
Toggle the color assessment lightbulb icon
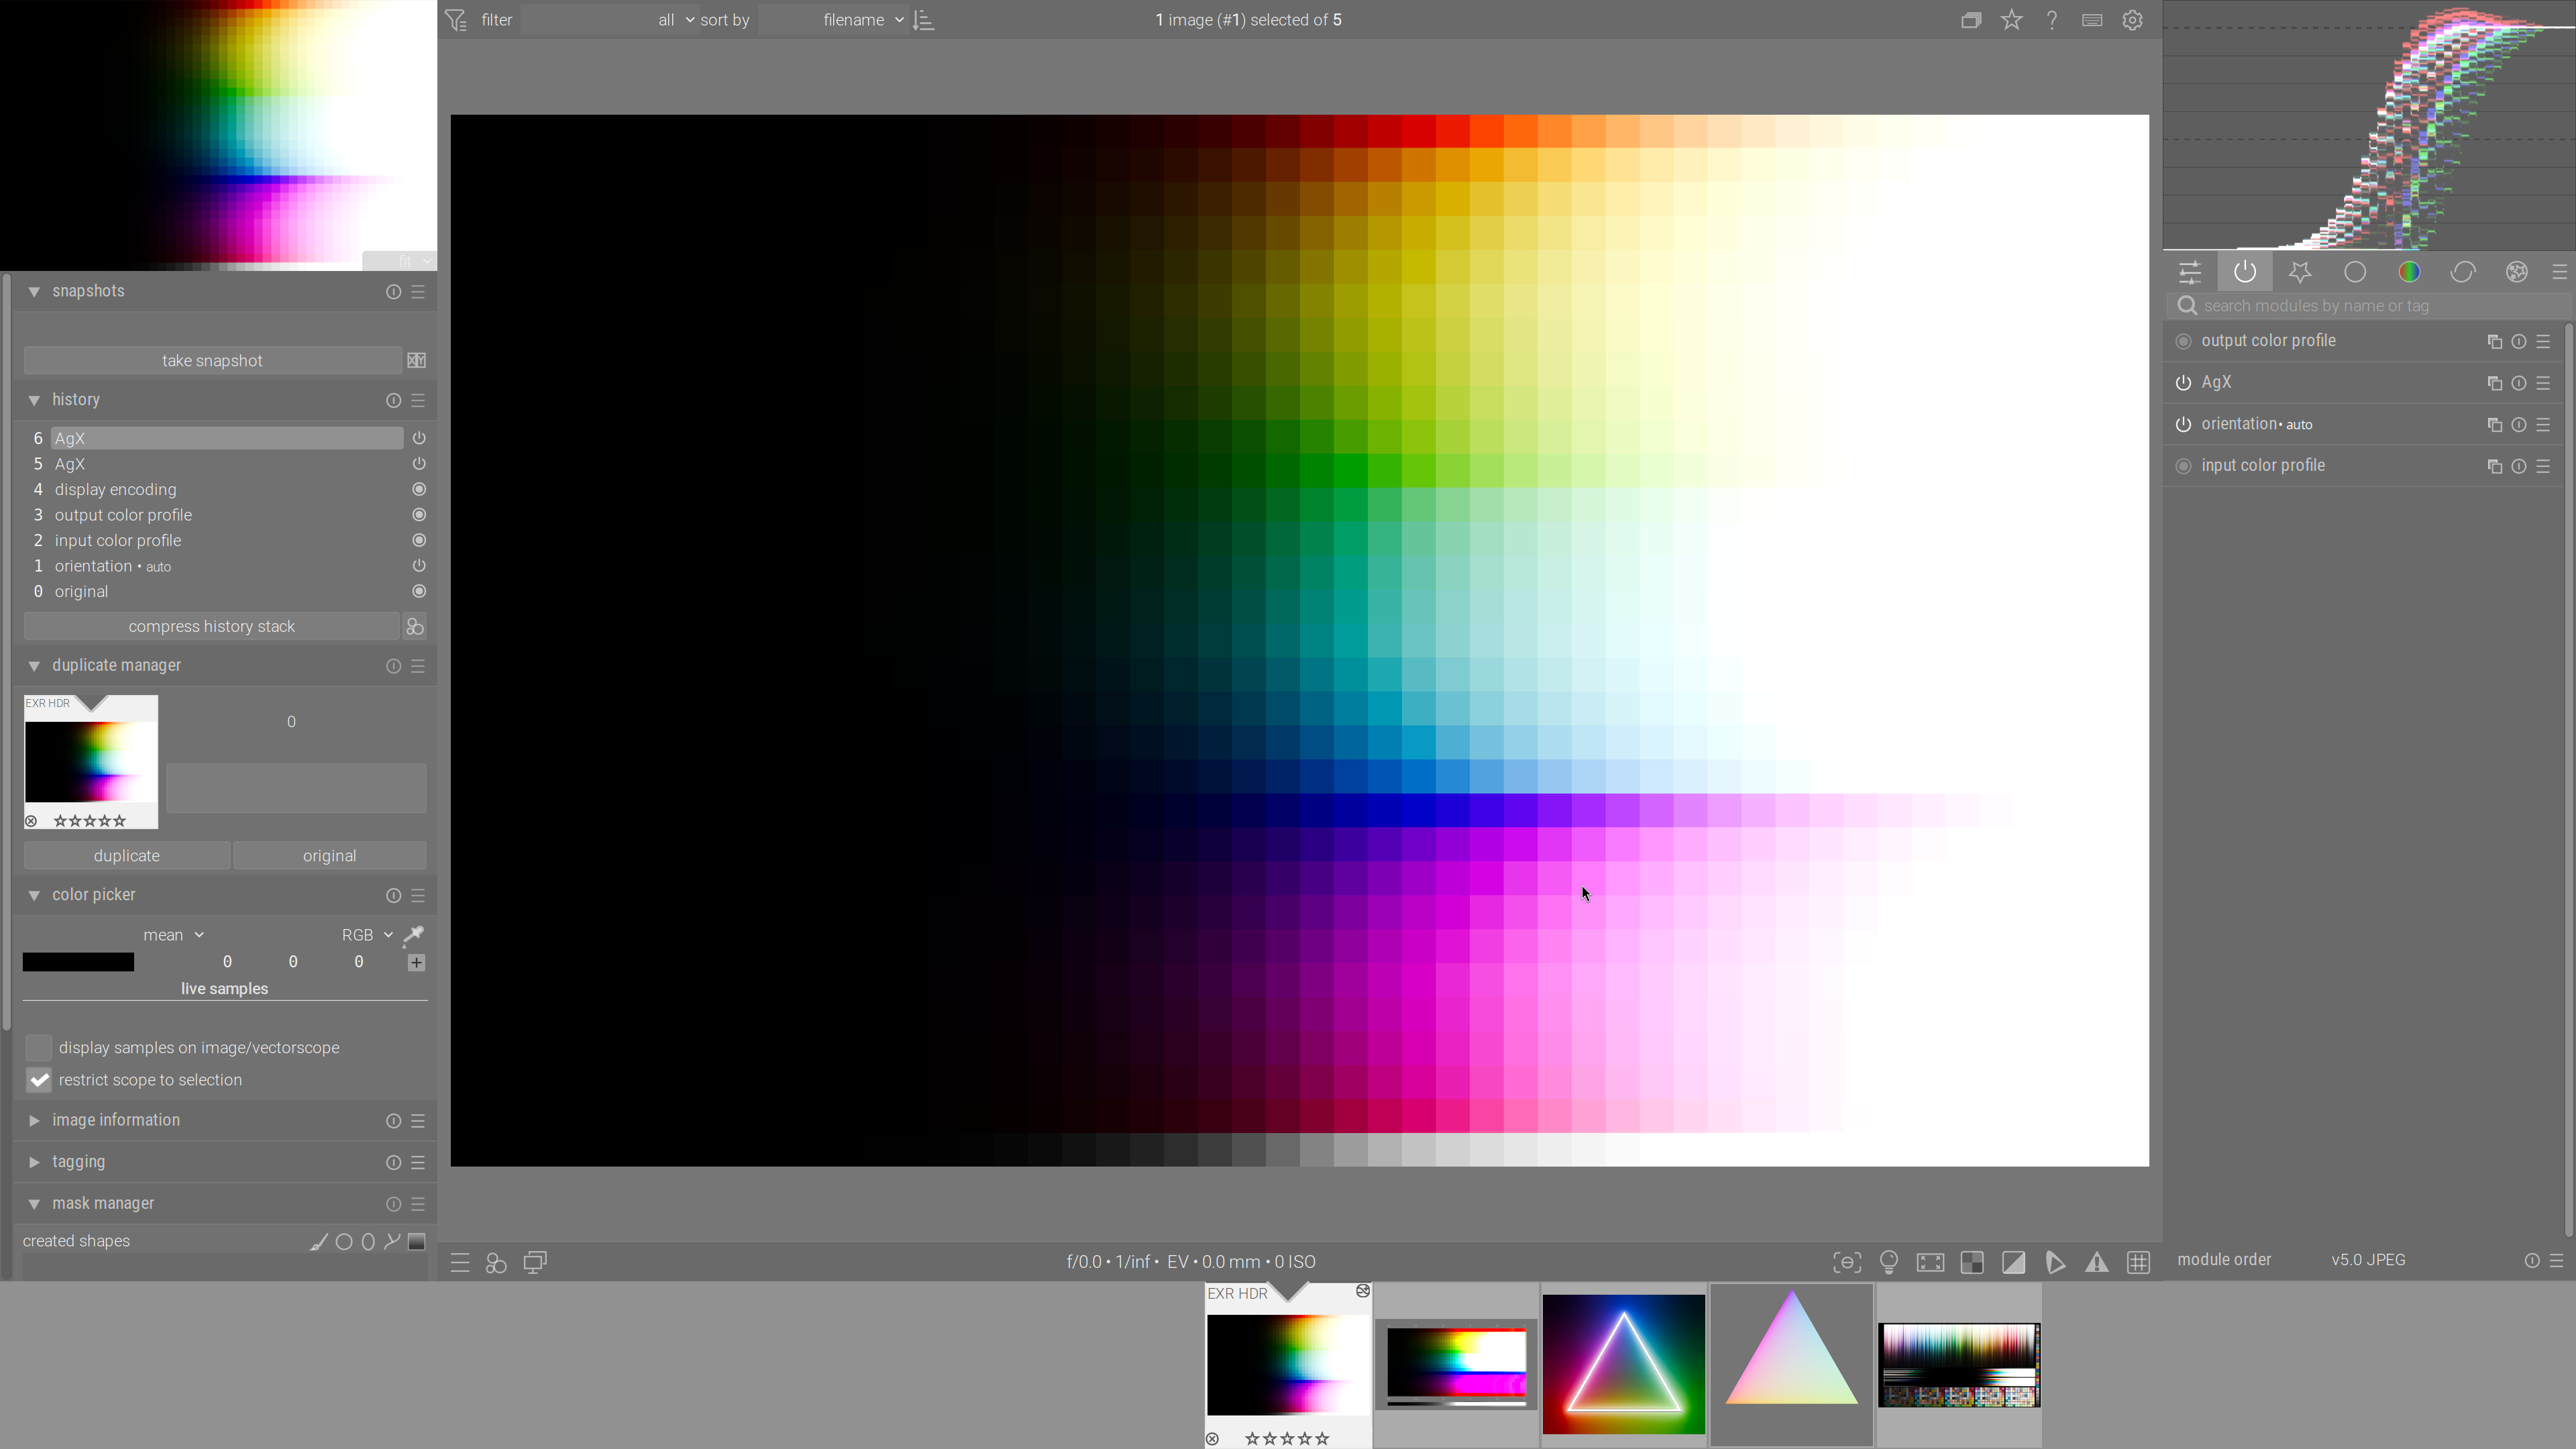[x=1888, y=1262]
